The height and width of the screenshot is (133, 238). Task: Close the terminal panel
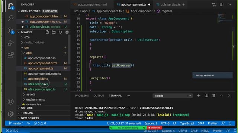[x=229, y=95]
